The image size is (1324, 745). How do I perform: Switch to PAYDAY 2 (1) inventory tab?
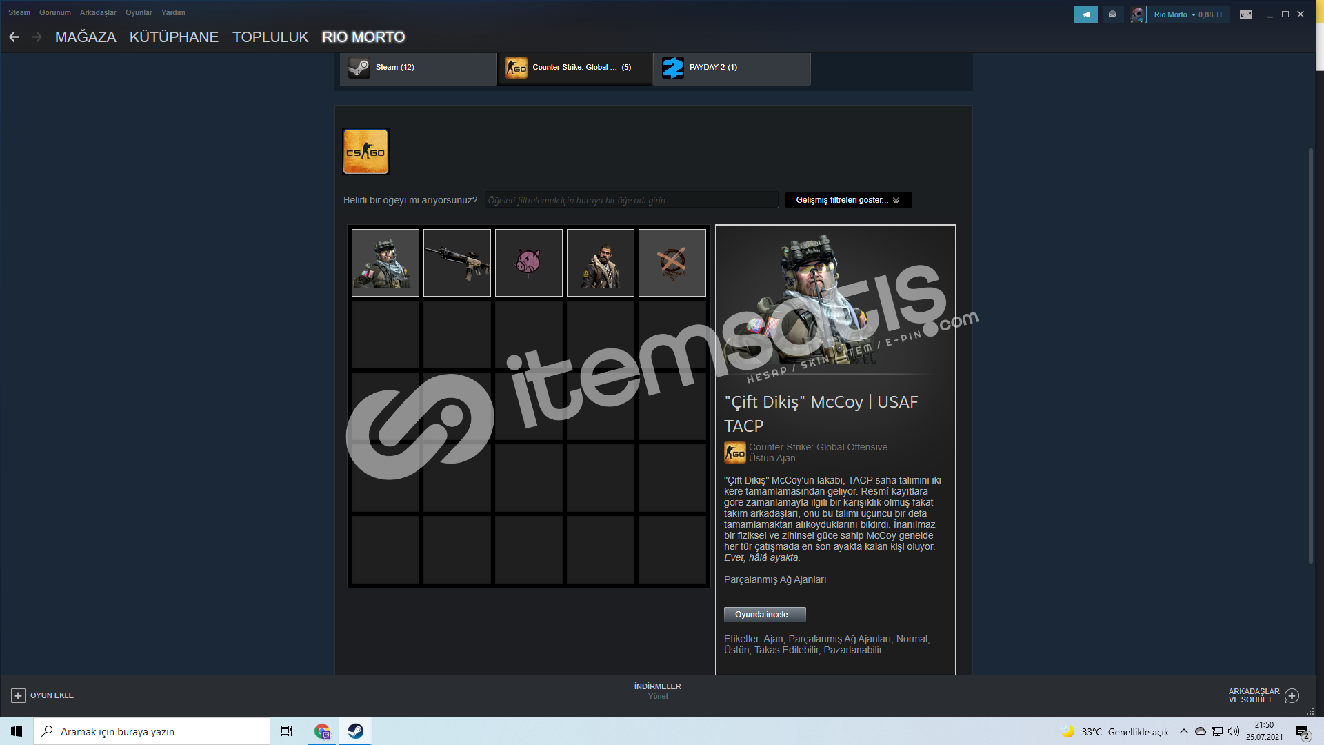click(732, 68)
